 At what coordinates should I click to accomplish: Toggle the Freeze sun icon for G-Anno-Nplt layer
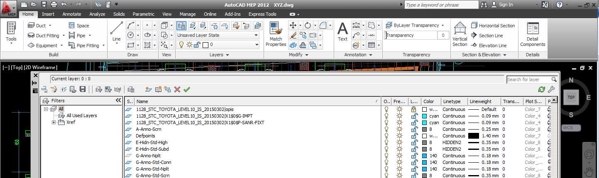coord(399,156)
